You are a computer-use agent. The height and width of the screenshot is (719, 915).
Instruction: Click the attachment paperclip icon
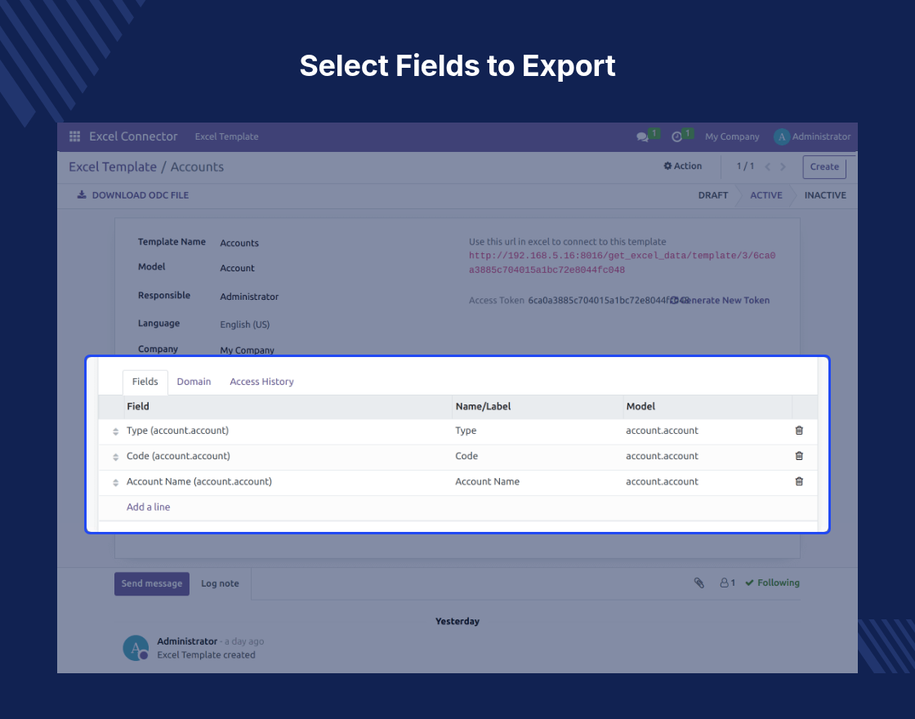(699, 583)
